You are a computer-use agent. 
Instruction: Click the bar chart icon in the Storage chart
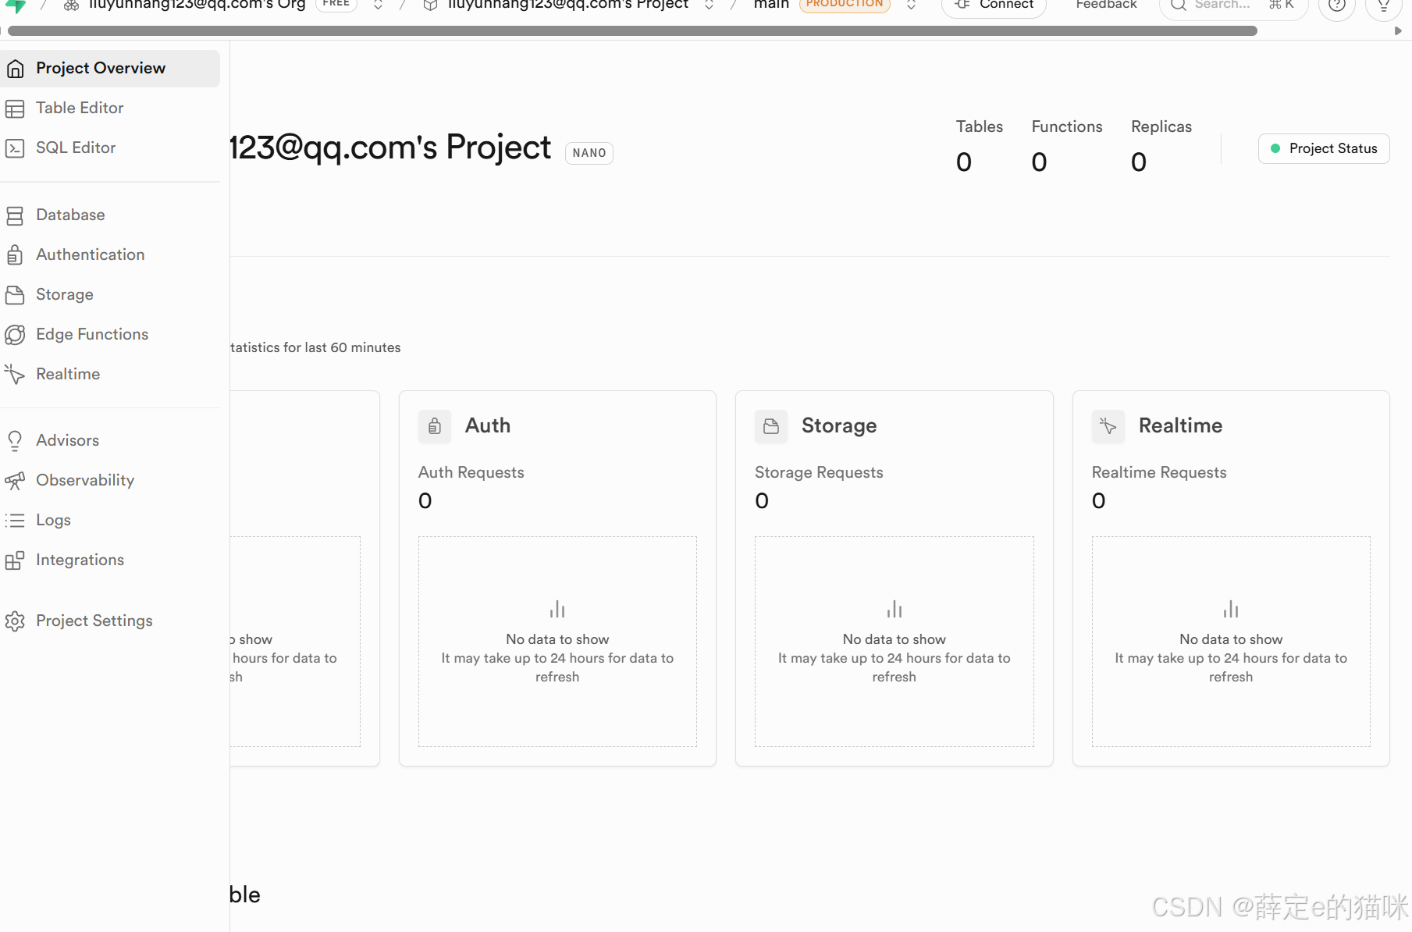(x=895, y=610)
